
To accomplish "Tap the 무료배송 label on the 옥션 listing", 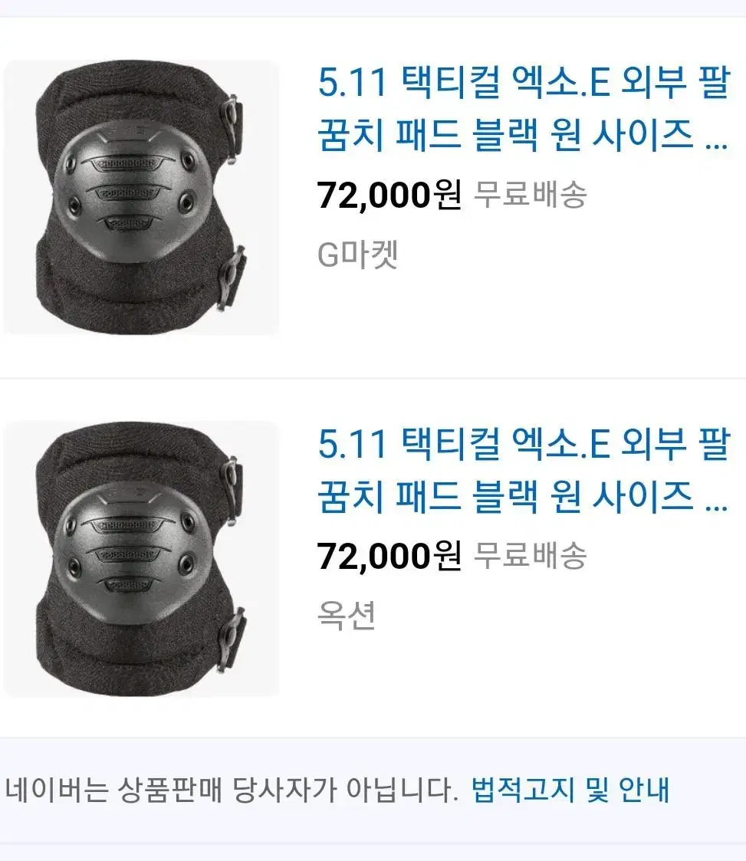I will (531, 556).
